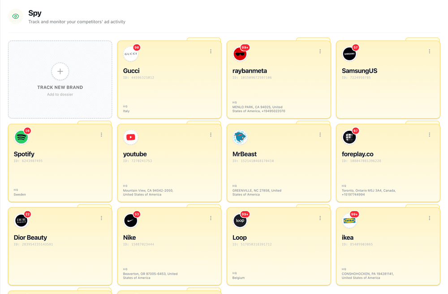Click the 67 badge on foreplay.co
Viewport: 448px width, 294px height.
coord(355,131)
